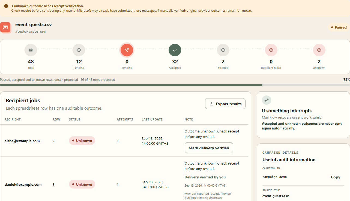Click the route icon above 'If something interrupts'

267,100
